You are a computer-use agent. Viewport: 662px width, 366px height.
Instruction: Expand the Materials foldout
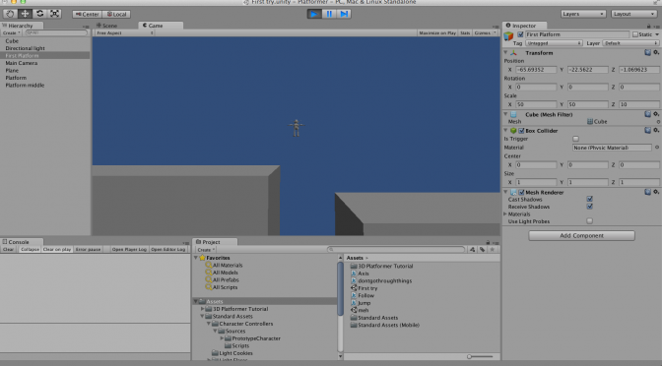[x=505, y=214]
